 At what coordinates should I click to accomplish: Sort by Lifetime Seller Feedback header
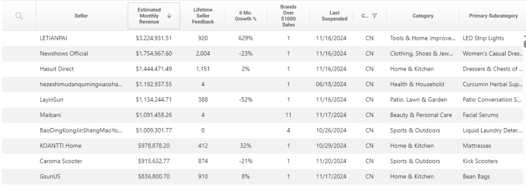click(x=203, y=16)
